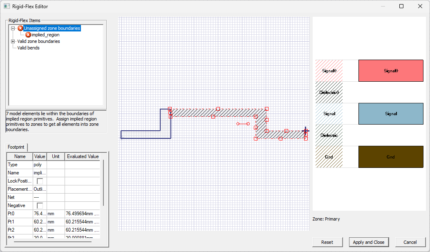Click the error icon on Unassigned zone boundaries
This screenshot has height=252, width=430.
click(x=20, y=28)
